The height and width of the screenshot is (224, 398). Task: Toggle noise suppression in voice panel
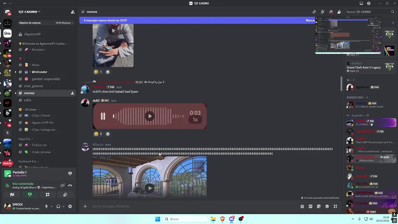coord(62,185)
